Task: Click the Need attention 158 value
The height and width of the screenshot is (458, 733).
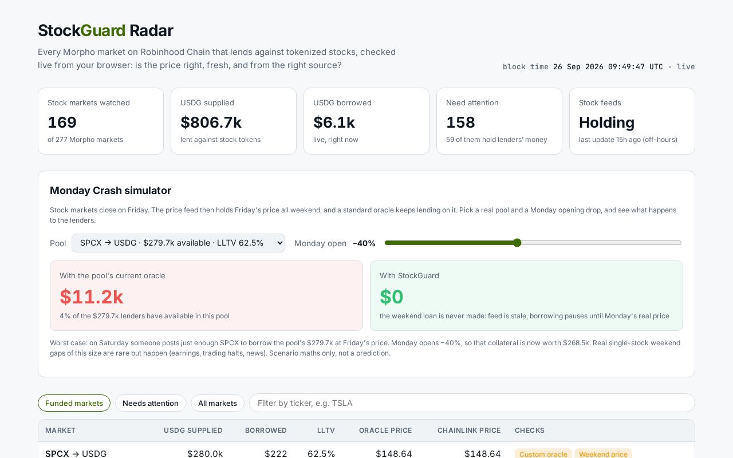Action: tap(460, 123)
